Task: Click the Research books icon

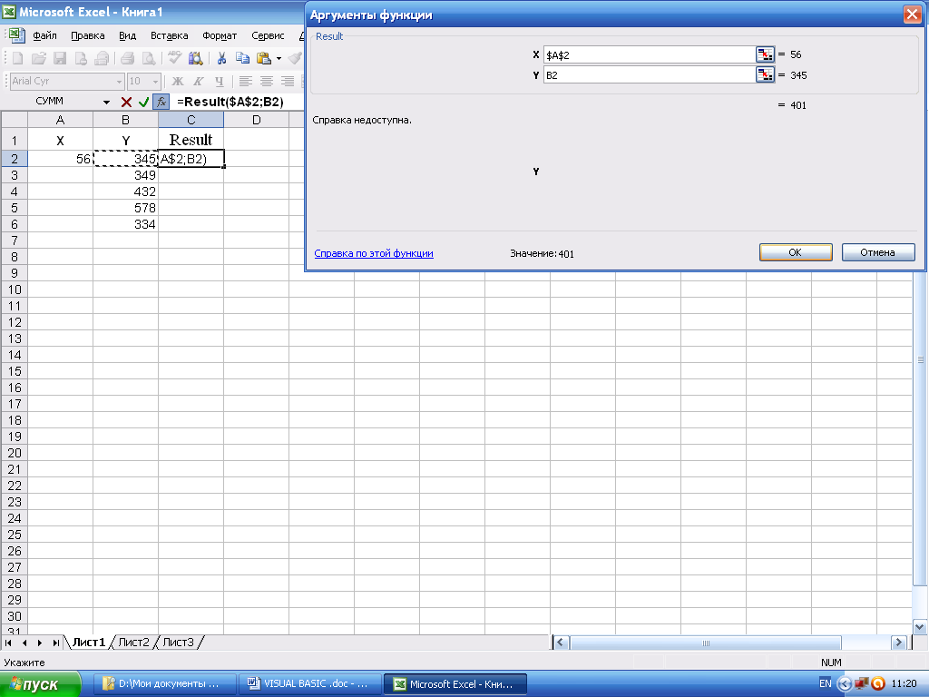Action: coord(196,58)
